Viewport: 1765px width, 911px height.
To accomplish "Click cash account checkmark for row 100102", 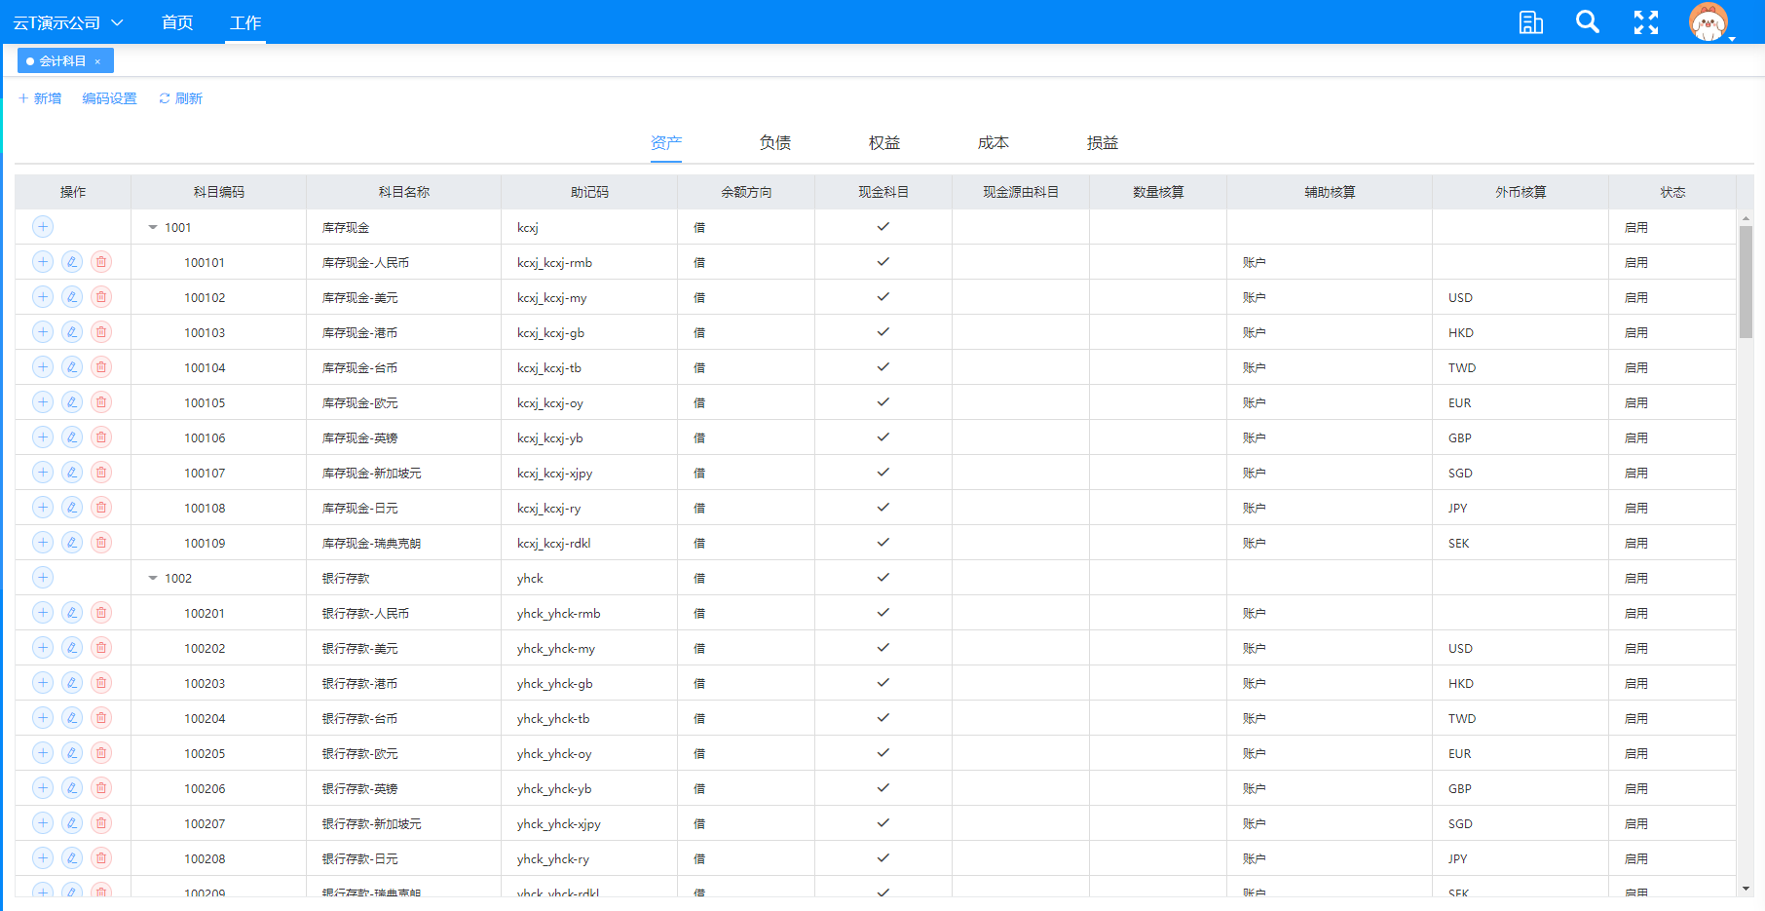I will (882, 297).
